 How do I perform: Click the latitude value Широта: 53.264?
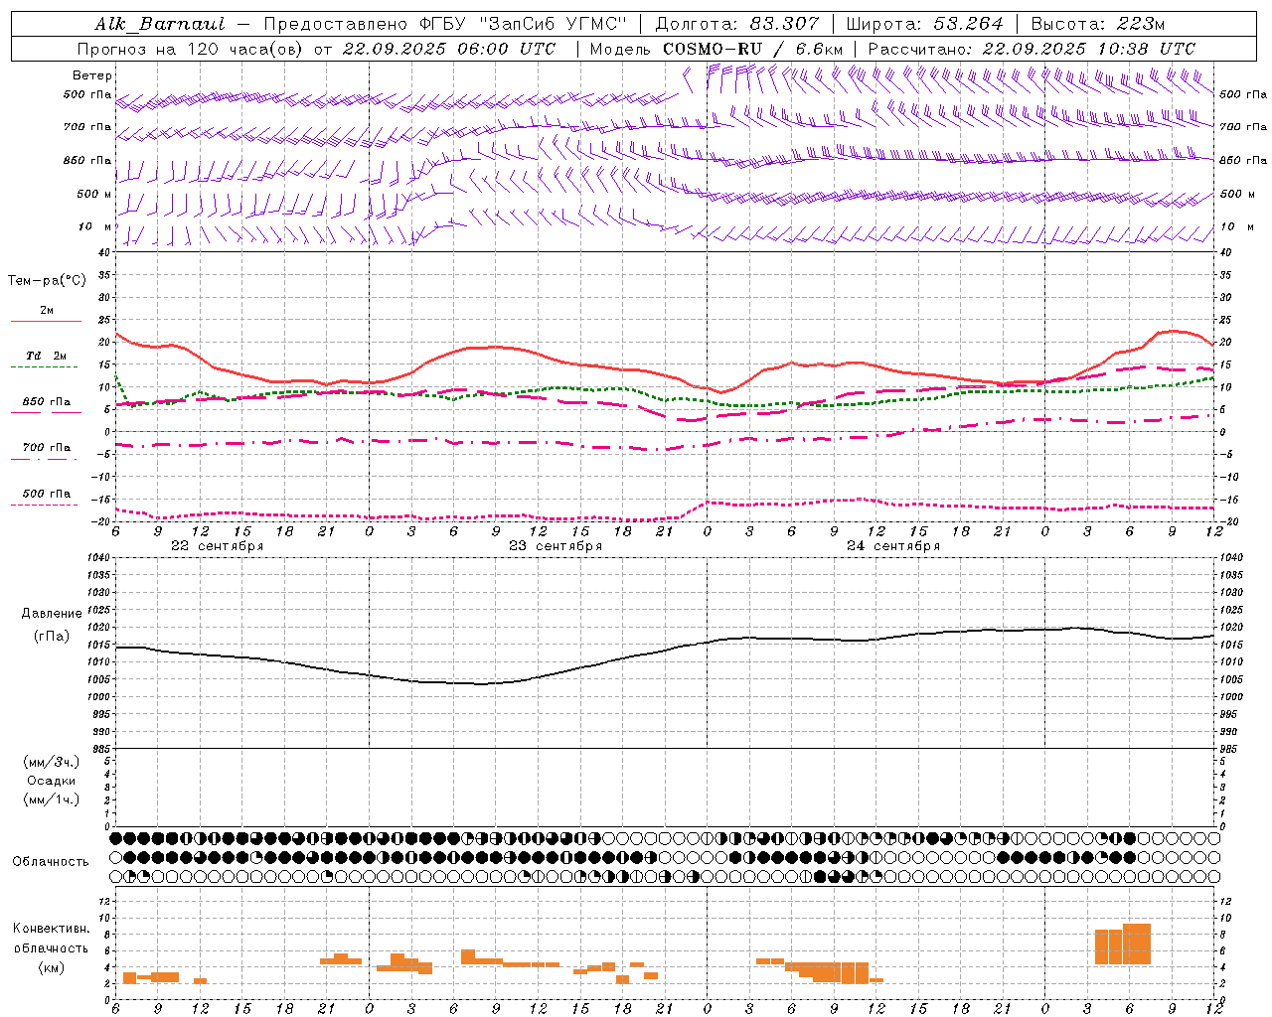click(924, 24)
